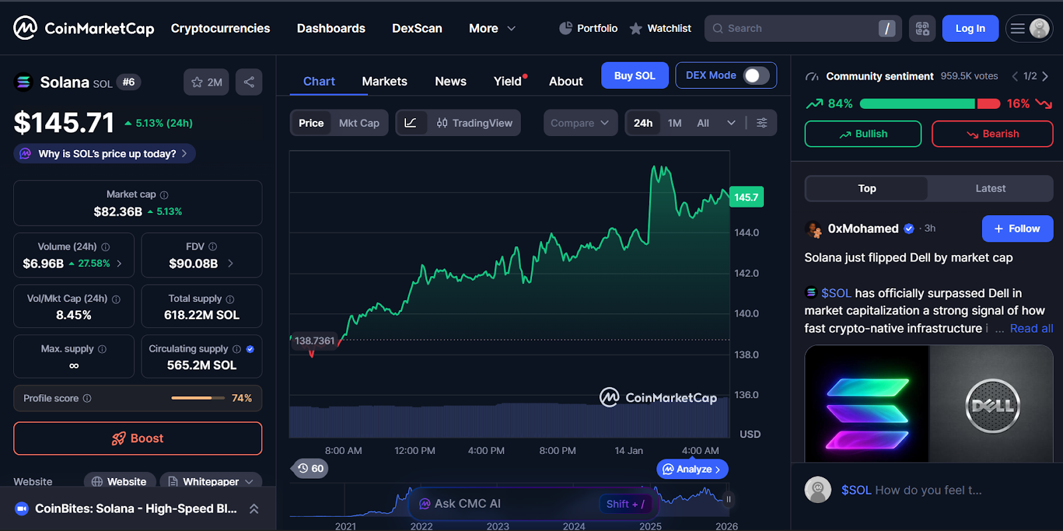Image resolution: width=1063 pixels, height=531 pixels.
Task: Click the share icon next to Solana
Action: tap(248, 82)
